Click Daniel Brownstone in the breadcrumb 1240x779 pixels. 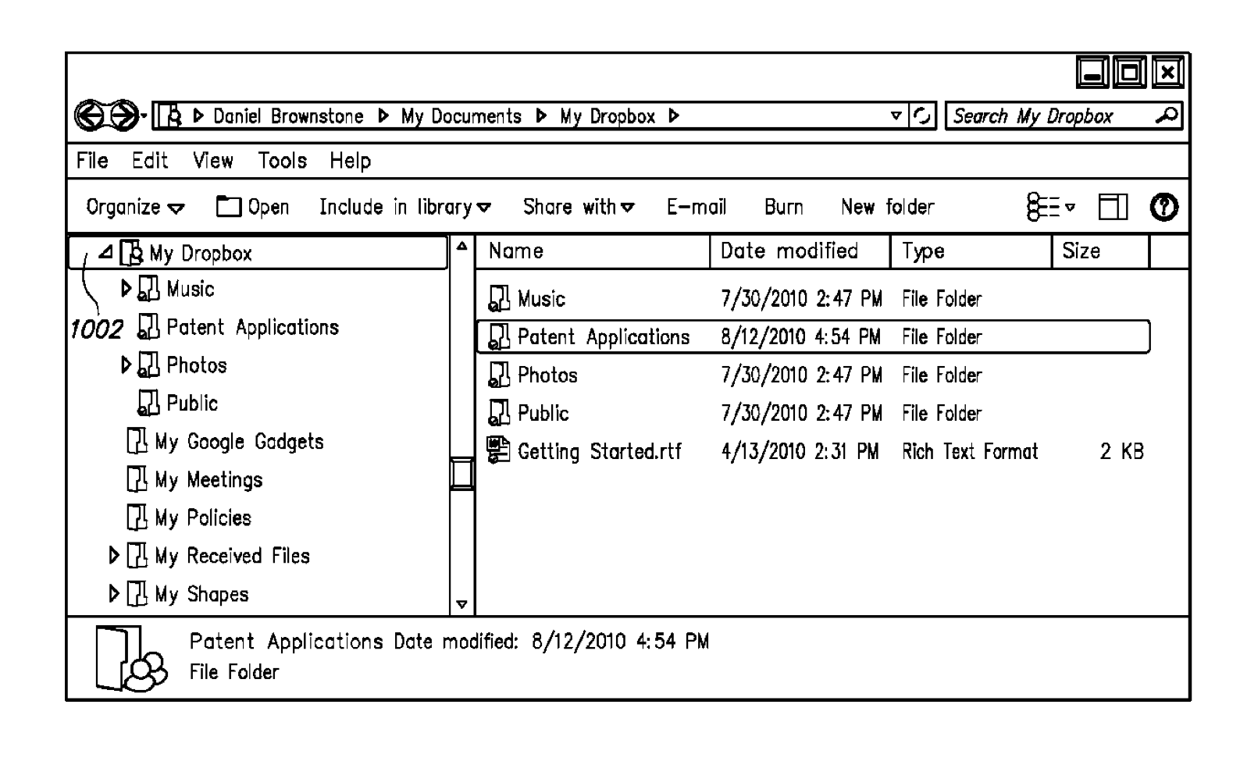point(288,116)
